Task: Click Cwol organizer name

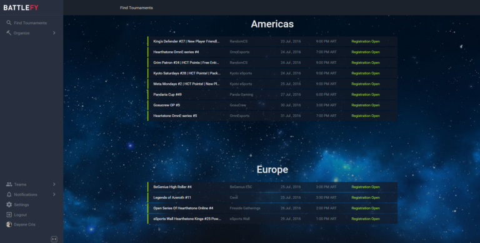Action: point(234,197)
